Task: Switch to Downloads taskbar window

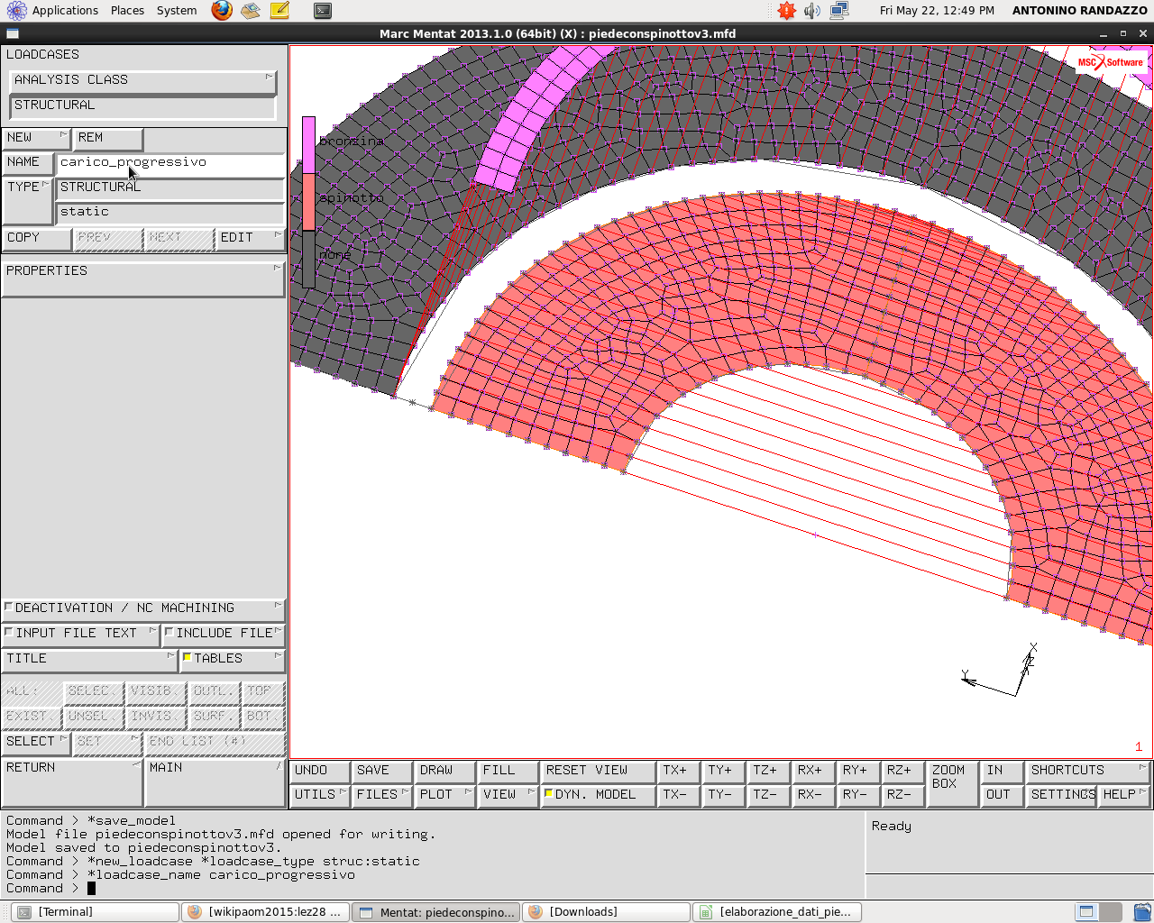Action: 606,912
